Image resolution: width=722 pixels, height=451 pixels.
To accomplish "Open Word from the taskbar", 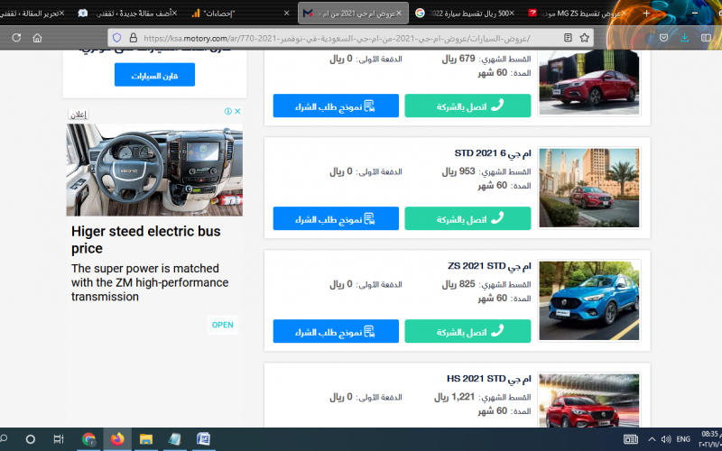I will (203, 439).
